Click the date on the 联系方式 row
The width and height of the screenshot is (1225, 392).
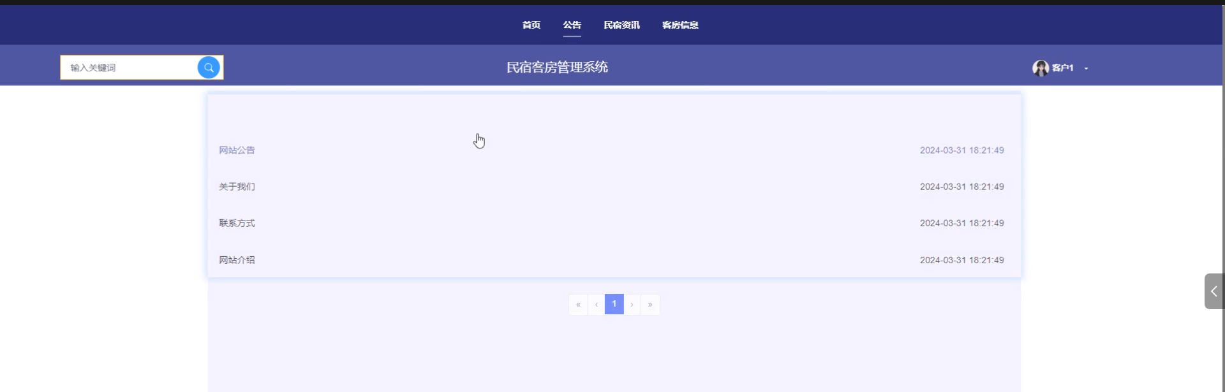click(x=961, y=223)
